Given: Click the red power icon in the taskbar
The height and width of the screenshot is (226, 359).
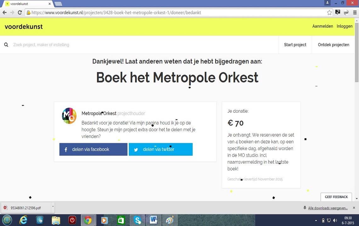Looking at the screenshot, I should (x=72, y=220).
